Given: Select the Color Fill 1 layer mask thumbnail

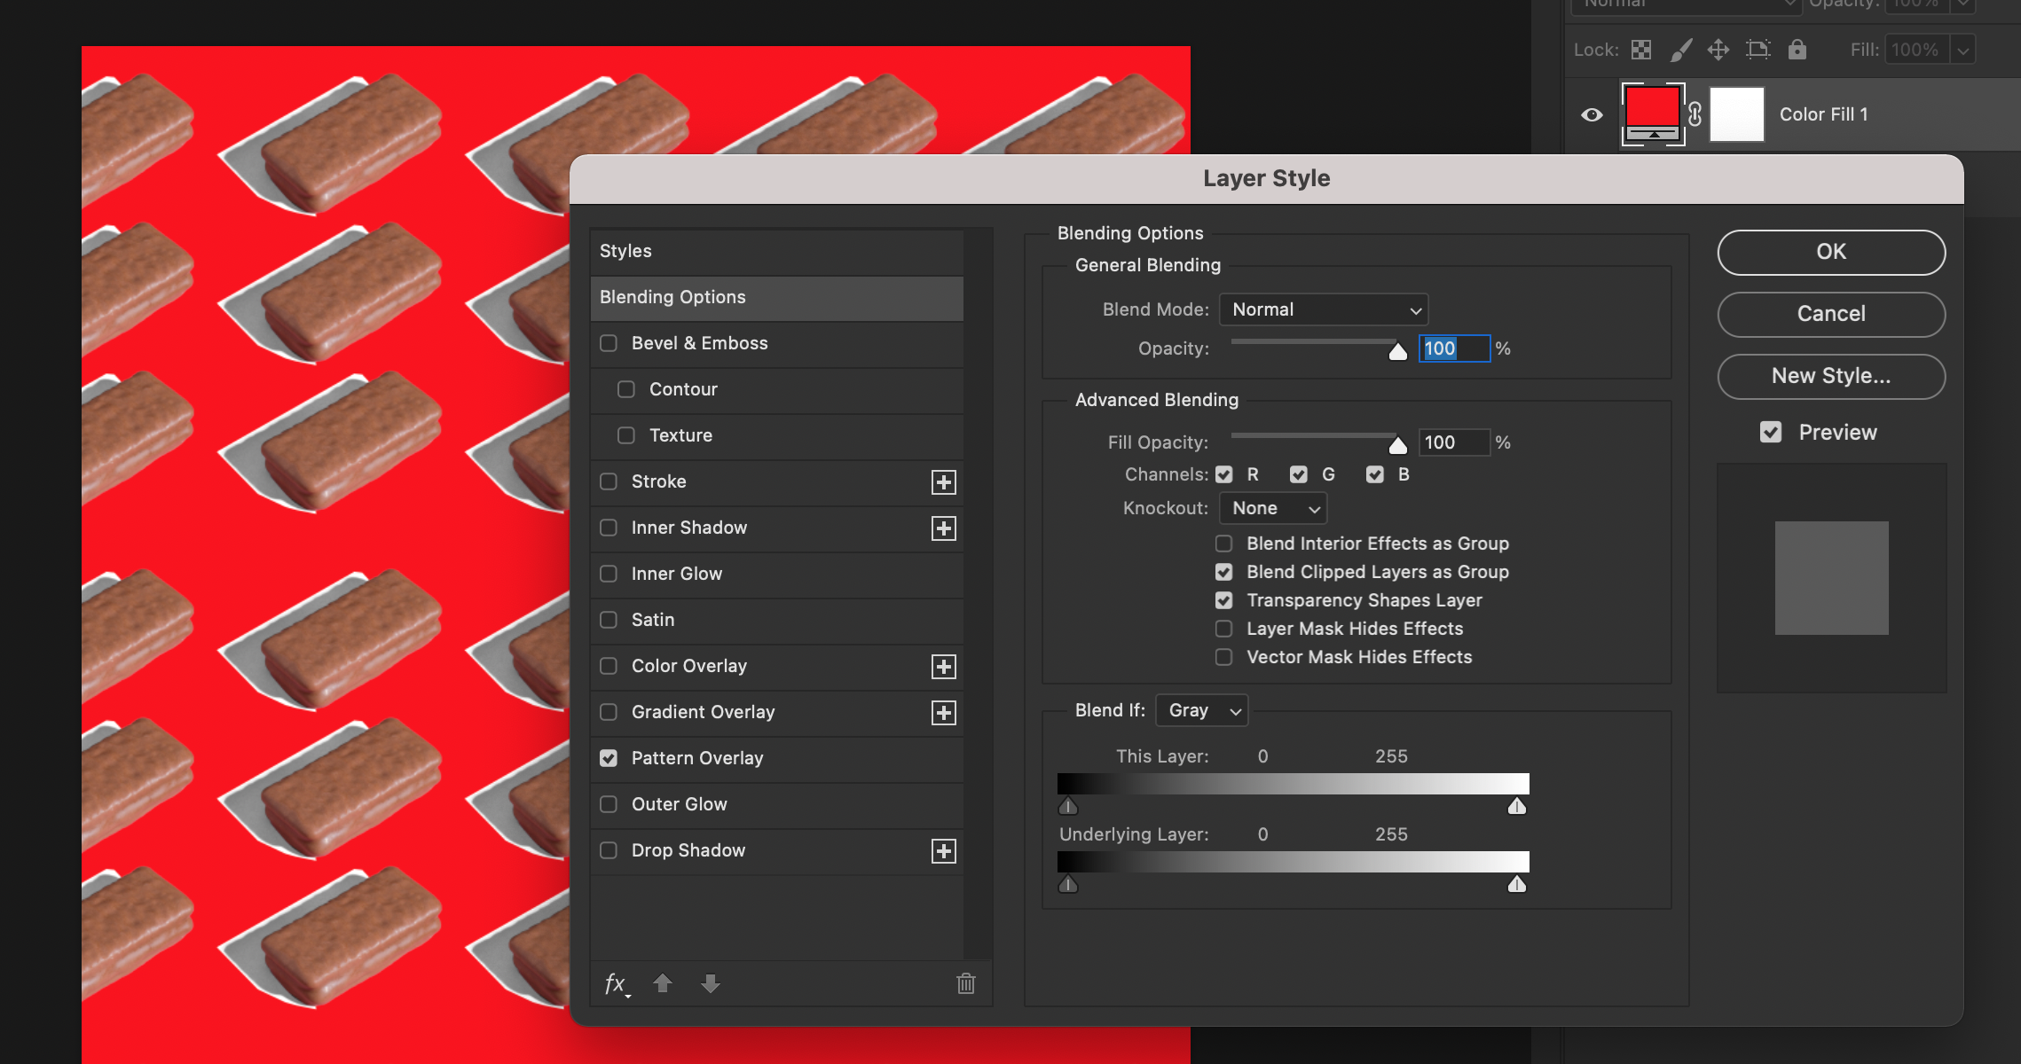Looking at the screenshot, I should pos(1737,114).
